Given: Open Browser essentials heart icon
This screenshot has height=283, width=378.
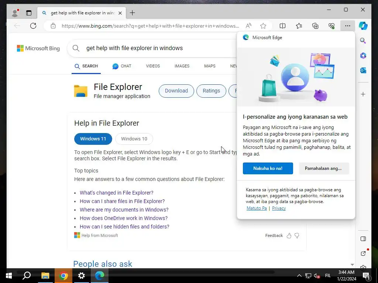Looking at the screenshot, I should (331, 26).
